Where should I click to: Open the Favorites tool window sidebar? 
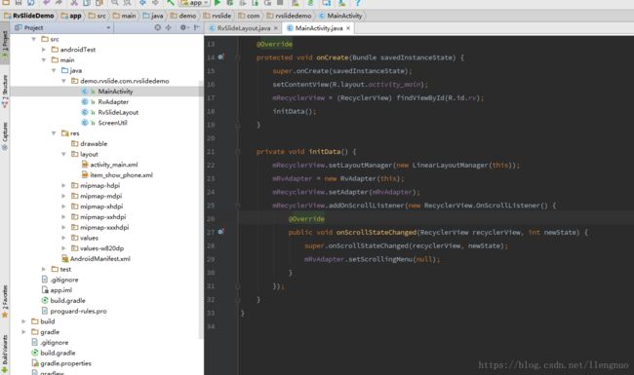pos(5,302)
